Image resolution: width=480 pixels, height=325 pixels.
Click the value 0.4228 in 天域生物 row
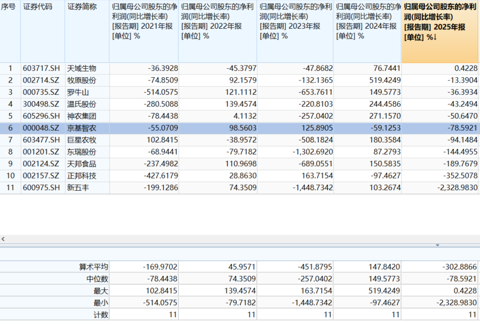(466, 68)
